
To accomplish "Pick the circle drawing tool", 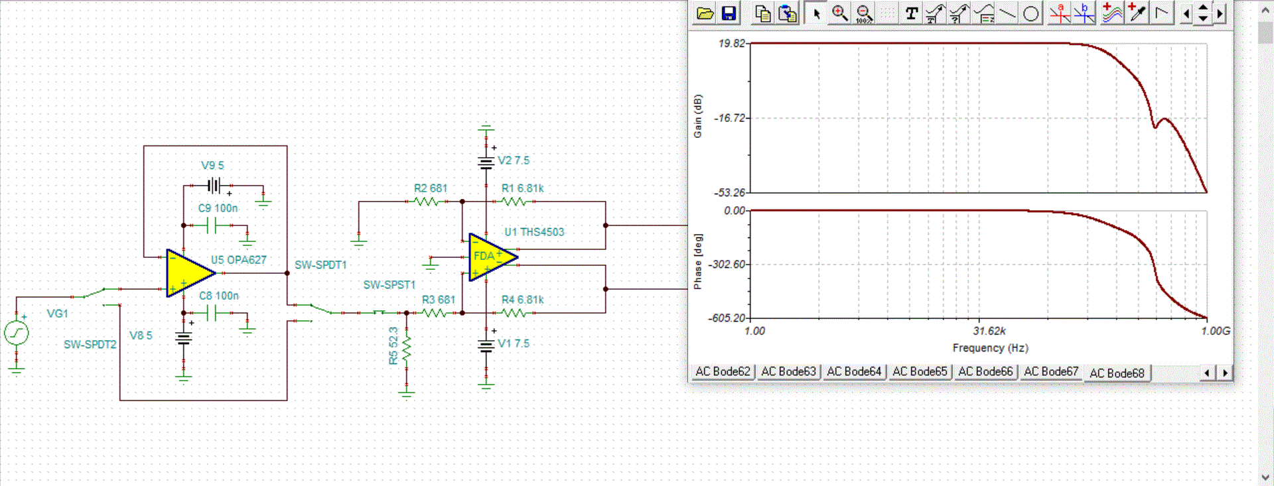I will (x=1031, y=13).
